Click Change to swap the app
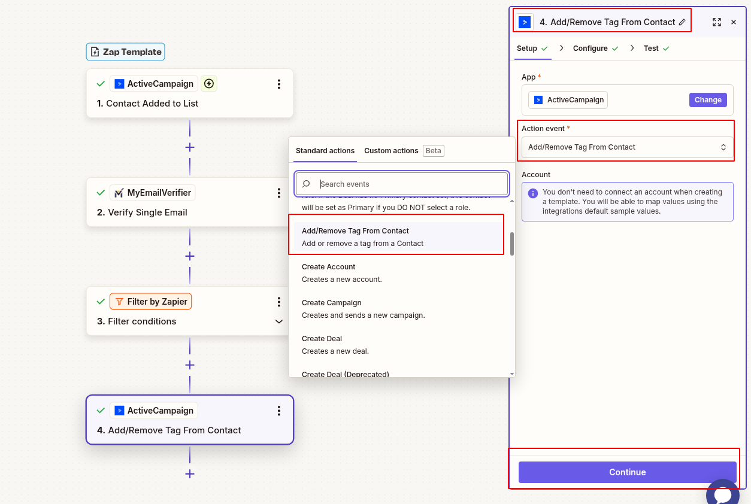751x504 pixels. (x=707, y=99)
